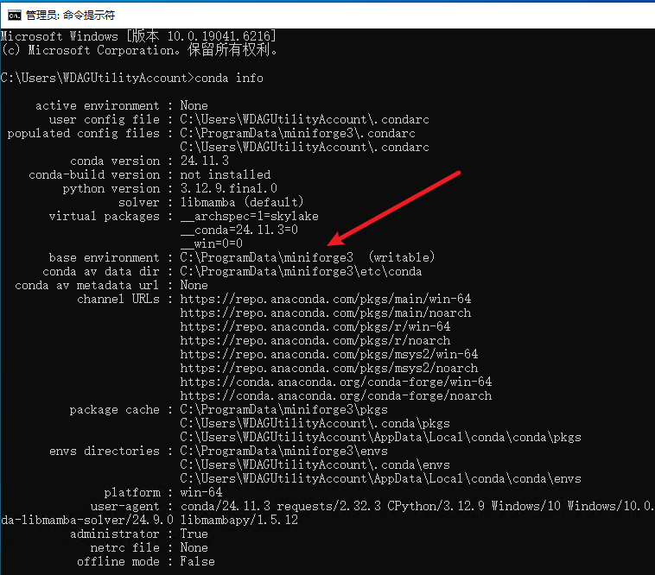The image size is (655, 575).
Task: Click the 'virtual packages' label
Action: coord(104,216)
